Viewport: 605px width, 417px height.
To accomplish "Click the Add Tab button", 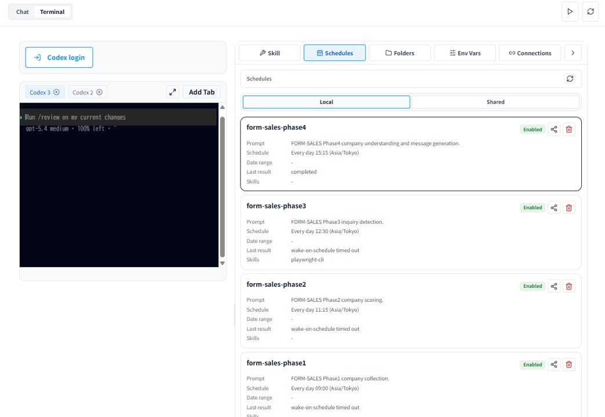I will [202, 92].
